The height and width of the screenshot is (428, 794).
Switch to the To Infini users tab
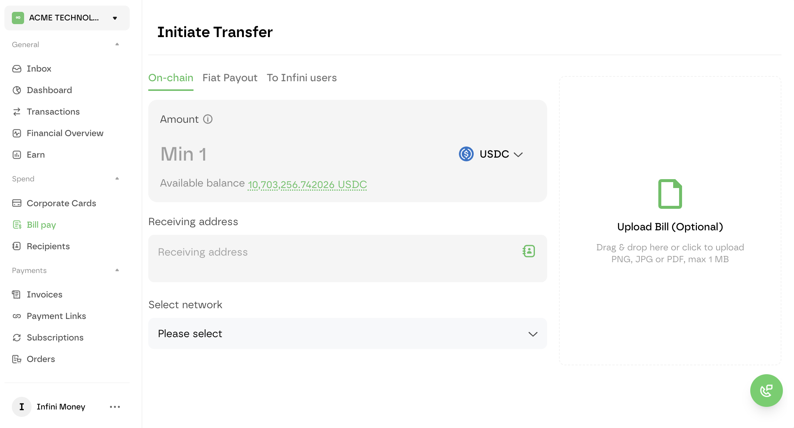pyautogui.click(x=302, y=78)
